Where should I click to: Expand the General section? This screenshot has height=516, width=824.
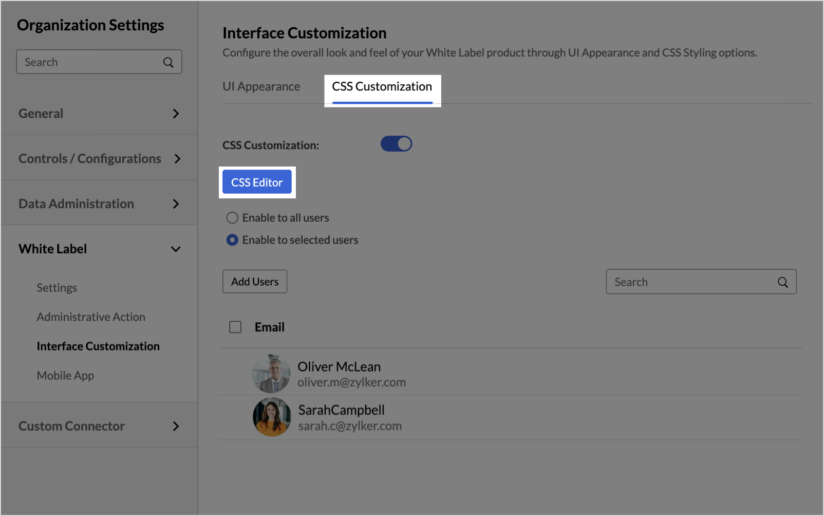pyautogui.click(x=176, y=114)
